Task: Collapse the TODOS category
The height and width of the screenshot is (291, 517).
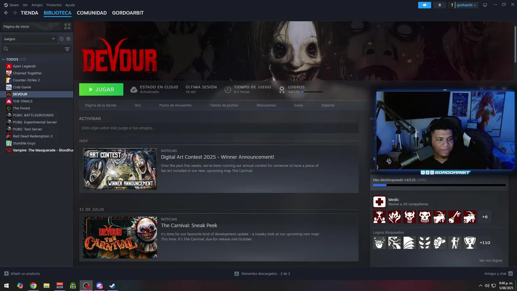Action: pos(4,59)
